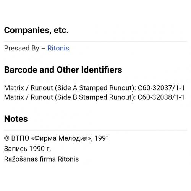Click the year 1991 in notes
Screen dimensions: 191x191
click(102, 138)
